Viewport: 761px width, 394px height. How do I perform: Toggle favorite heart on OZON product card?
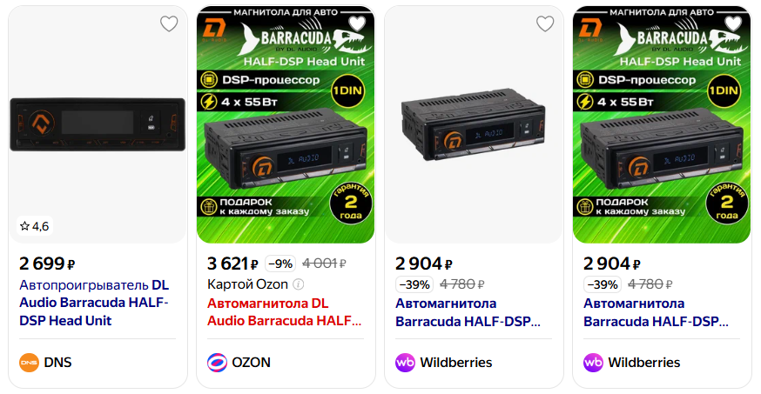point(357,23)
